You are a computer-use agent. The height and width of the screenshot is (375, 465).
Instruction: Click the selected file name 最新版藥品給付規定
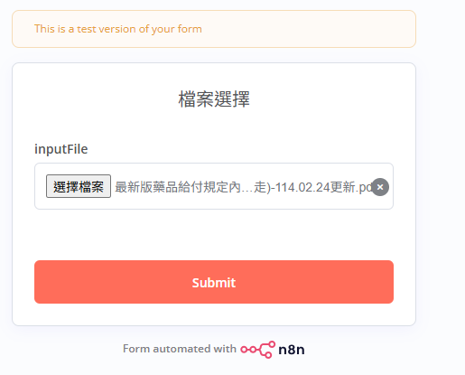tap(178, 187)
